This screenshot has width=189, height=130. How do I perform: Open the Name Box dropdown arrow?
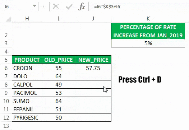35,6
